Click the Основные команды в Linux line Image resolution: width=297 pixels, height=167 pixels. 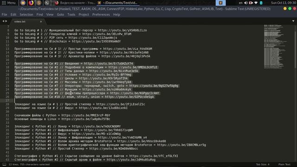62,119
